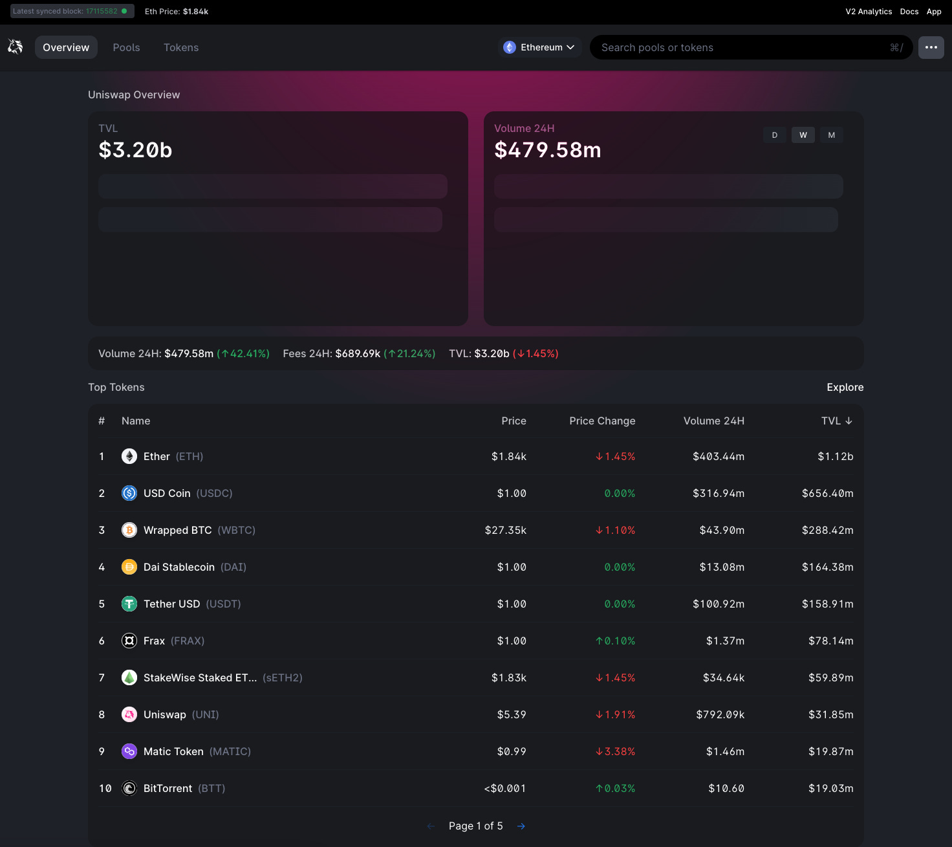Screen dimensions: 952x847
Task: Click USD Coin's $656.40m TVL cell
Action: tap(828, 493)
